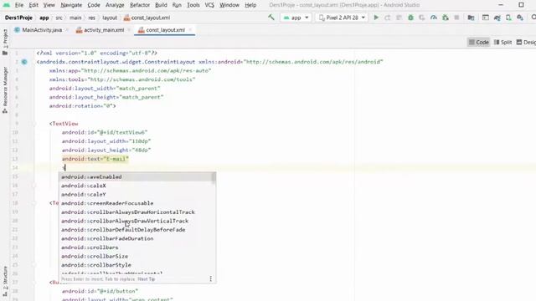Open the SDK Manager icon
536x301 pixels.
pyautogui.click(x=520, y=18)
